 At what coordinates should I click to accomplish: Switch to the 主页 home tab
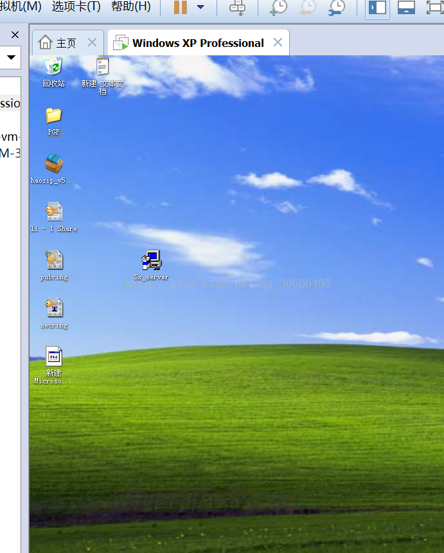pos(58,43)
